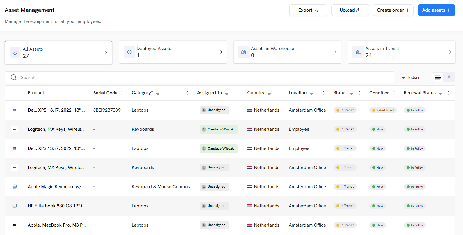This screenshot has height=235, width=463.
Task: Click the Location column filter icon
Action: pyautogui.click(x=311, y=93)
